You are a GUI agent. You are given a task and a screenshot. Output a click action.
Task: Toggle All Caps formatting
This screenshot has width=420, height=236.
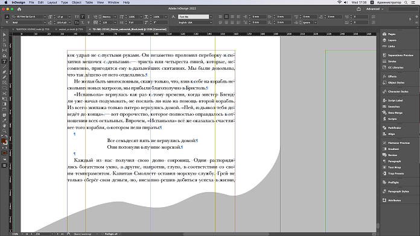(77, 17)
